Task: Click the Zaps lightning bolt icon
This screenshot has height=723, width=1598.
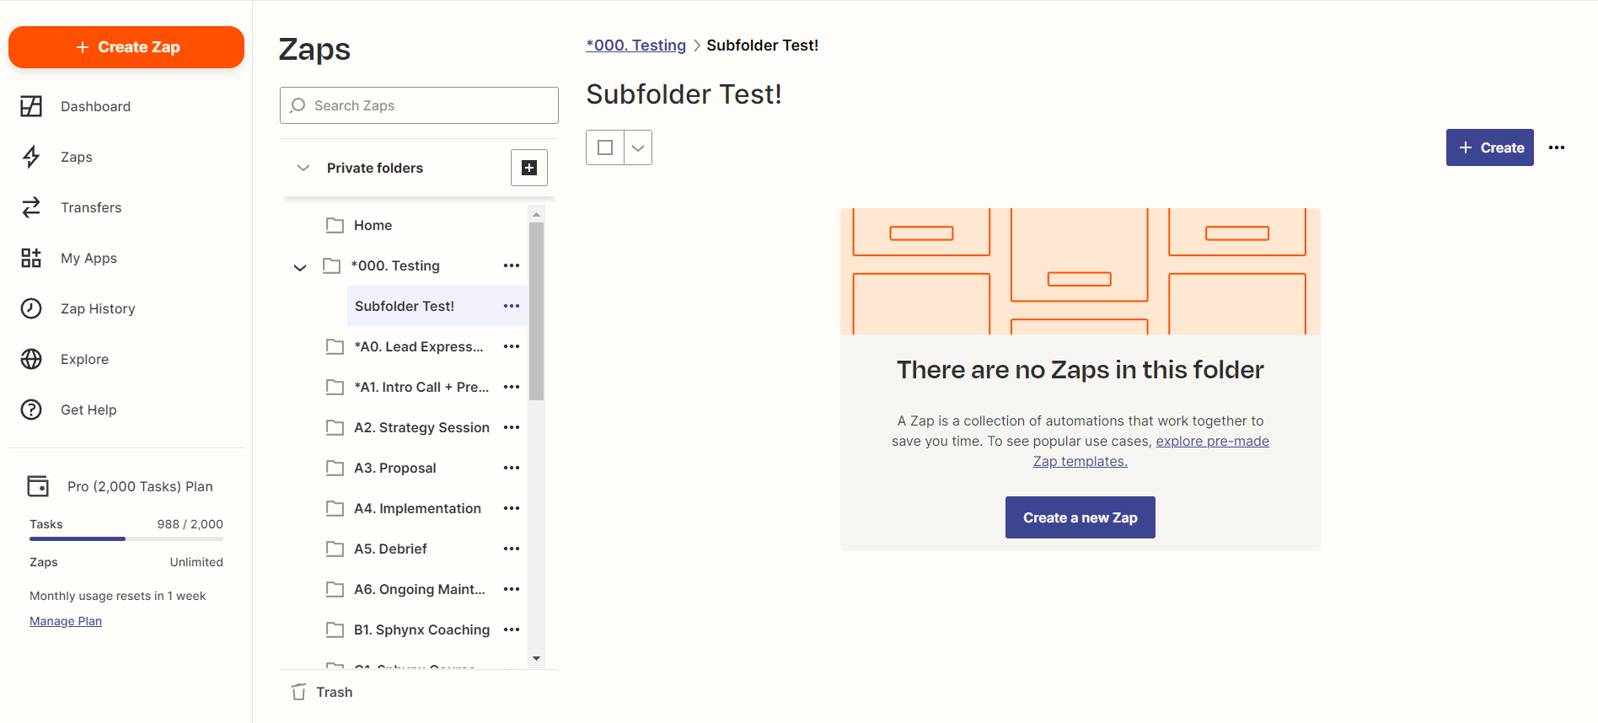Action: click(x=31, y=157)
